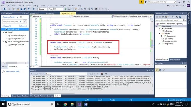Switch to App.config editor tab

(x=50, y=13)
